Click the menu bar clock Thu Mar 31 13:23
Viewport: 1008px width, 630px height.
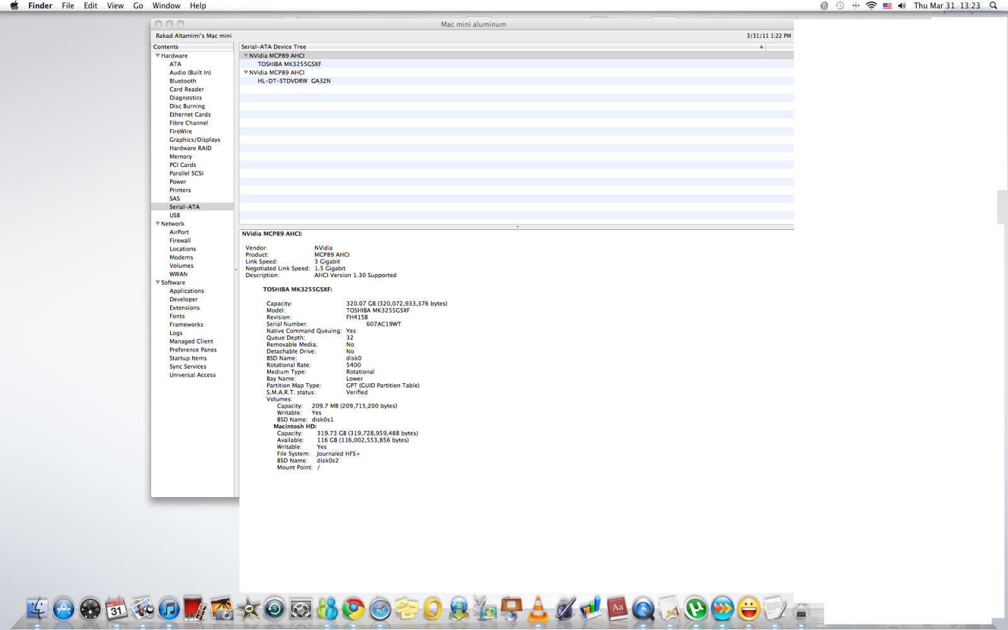(x=947, y=6)
